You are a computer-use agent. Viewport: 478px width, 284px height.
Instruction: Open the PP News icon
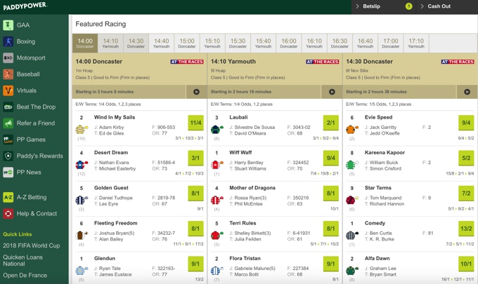coord(8,172)
